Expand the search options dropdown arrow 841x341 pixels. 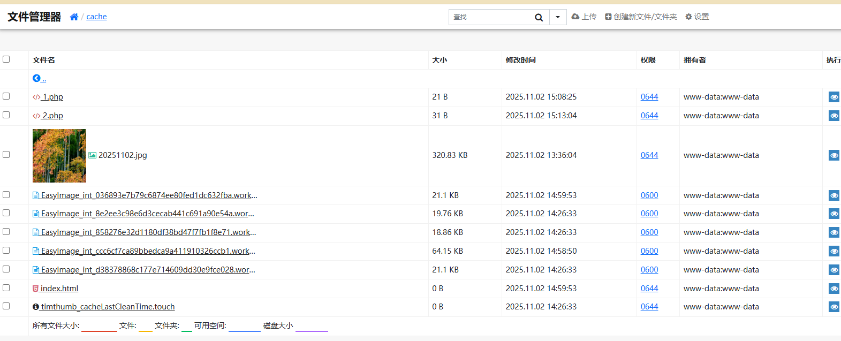[558, 17]
